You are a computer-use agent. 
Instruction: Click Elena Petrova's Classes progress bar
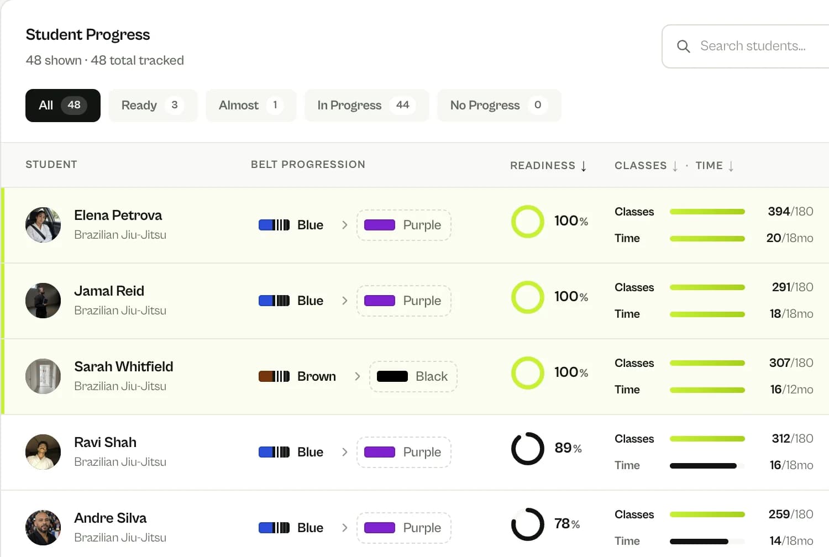707,212
